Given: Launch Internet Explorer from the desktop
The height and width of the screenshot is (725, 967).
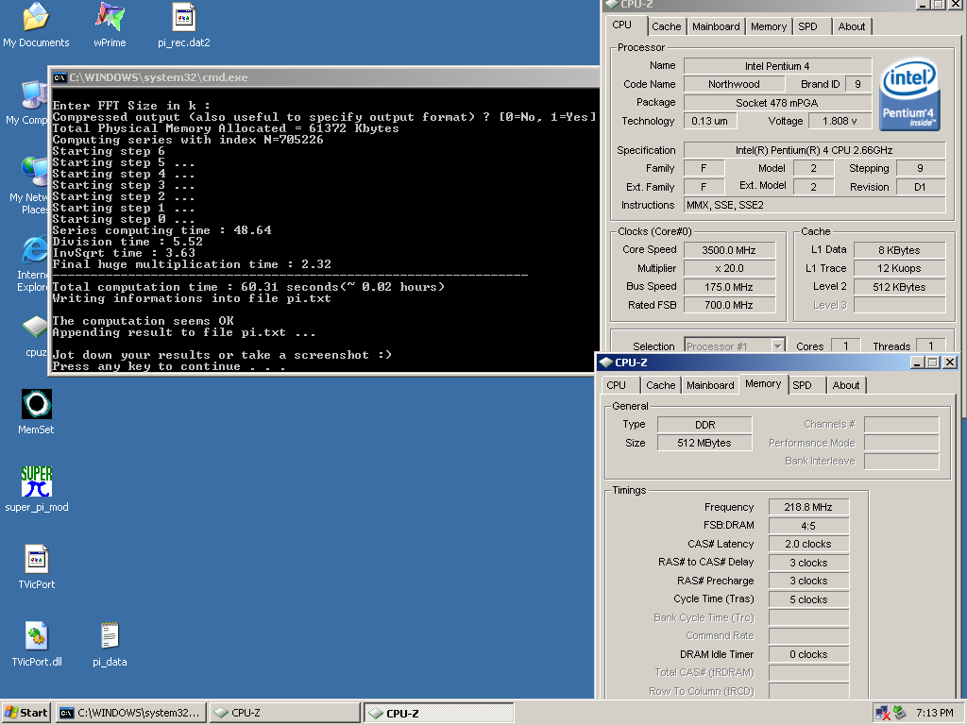Looking at the screenshot, I should (x=32, y=264).
